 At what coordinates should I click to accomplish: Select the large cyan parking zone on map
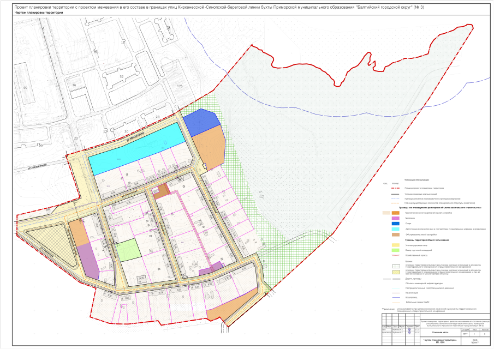coord(135,148)
